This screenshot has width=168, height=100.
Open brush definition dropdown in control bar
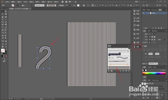click(x=57, y=5)
